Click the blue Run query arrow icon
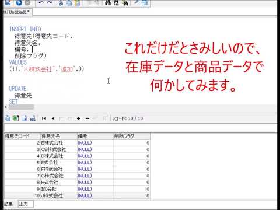This screenshot has height=210, width=280. pyautogui.click(x=19, y=2)
